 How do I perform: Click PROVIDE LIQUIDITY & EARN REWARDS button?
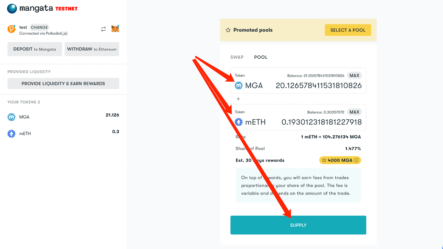(63, 84)
